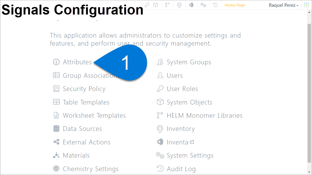Click the scrollbar up arrow
The height and width of the screenshot is (175, 312).
tap(309, 12)
